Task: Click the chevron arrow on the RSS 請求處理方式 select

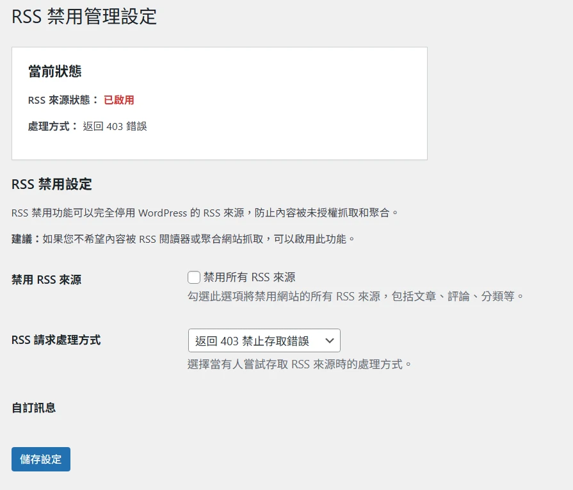Action: (329, 341)
